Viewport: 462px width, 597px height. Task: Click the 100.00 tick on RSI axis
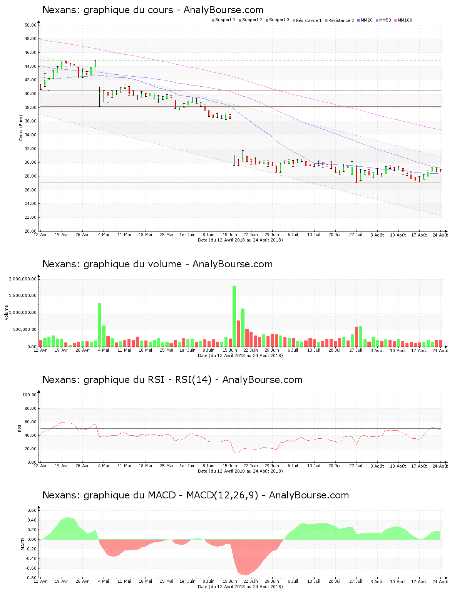coord(29,395)
